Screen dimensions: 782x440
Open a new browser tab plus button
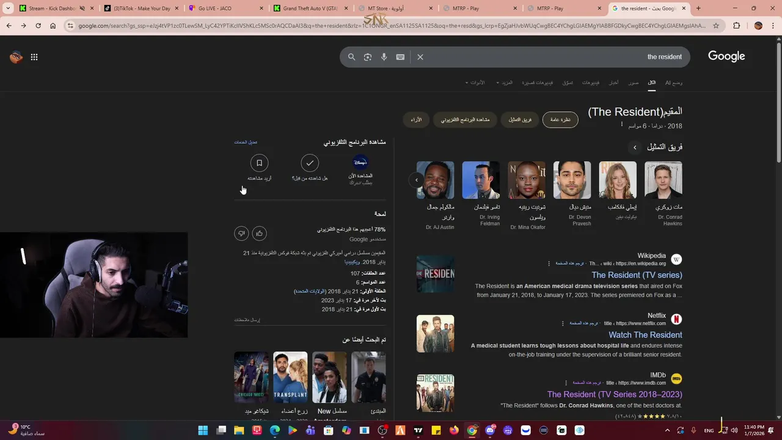[x=698, y=9]
